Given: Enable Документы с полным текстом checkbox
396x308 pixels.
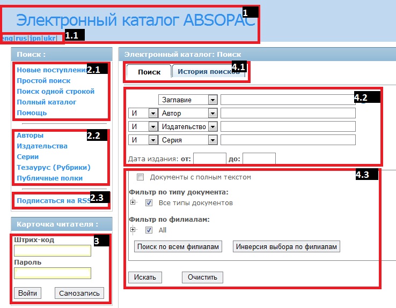Looking at the screenshot, I should [x=141, y=177].
